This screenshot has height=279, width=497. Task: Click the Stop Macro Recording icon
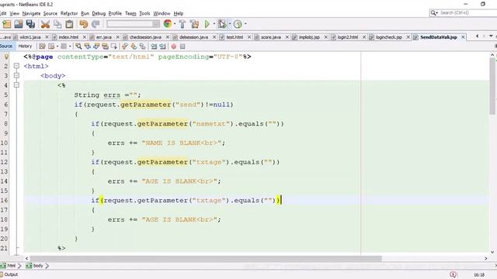coord(182,46)
